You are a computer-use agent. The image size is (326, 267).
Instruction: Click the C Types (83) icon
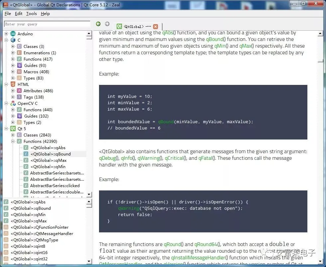pos(19,78)
